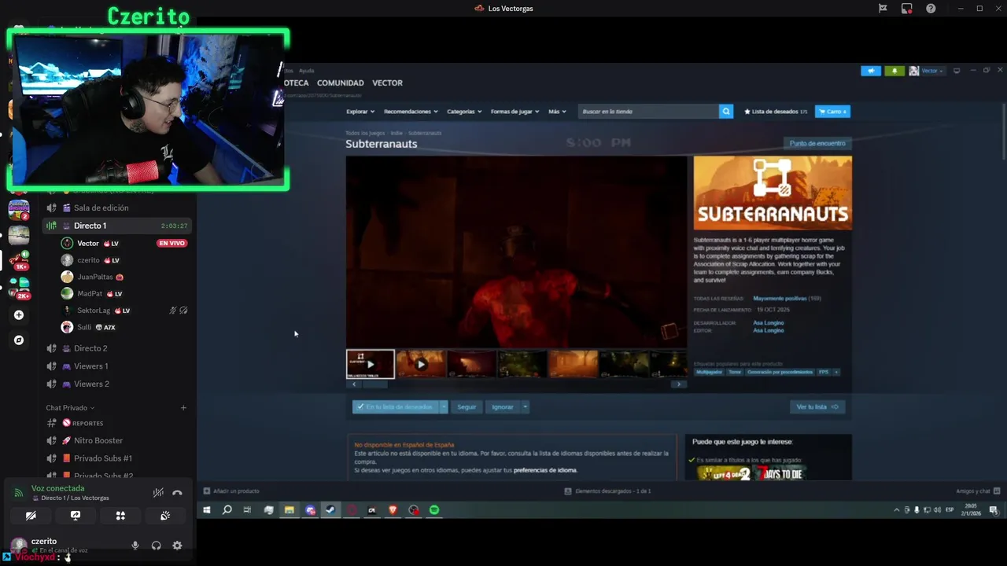The image size is (1007, 566).
Task: Open Spotify from the taskbar
Action: point(434,510)
